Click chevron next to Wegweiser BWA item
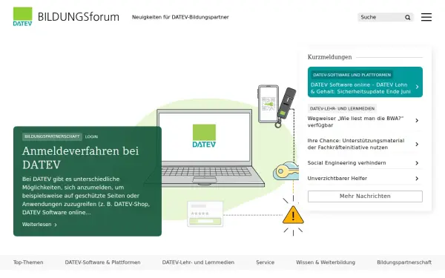Image resolution: width=445 pixels, height=278 pixels. pos(417,121)
